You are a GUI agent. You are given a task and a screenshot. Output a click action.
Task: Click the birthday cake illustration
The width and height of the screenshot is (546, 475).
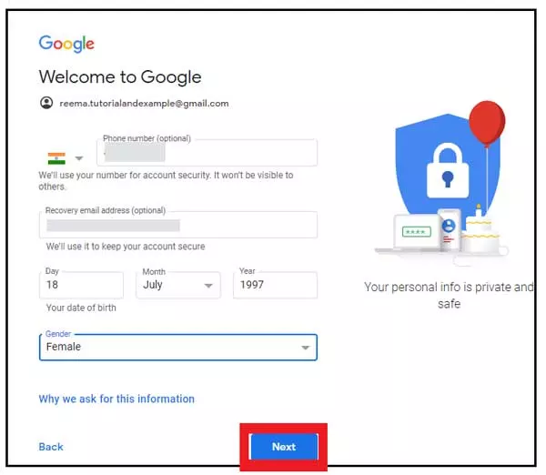click(480, 231)
